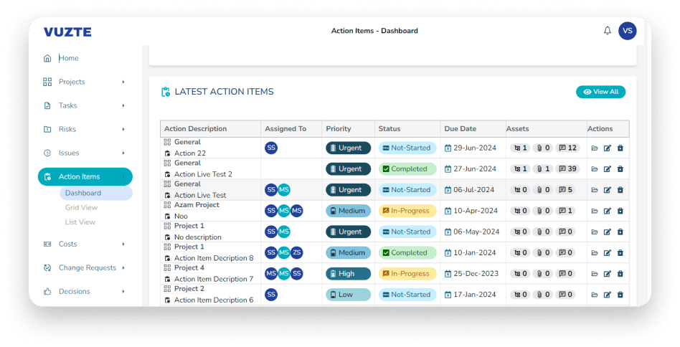Edit the Noo action item
680x347 pixels.
(607, 211)
